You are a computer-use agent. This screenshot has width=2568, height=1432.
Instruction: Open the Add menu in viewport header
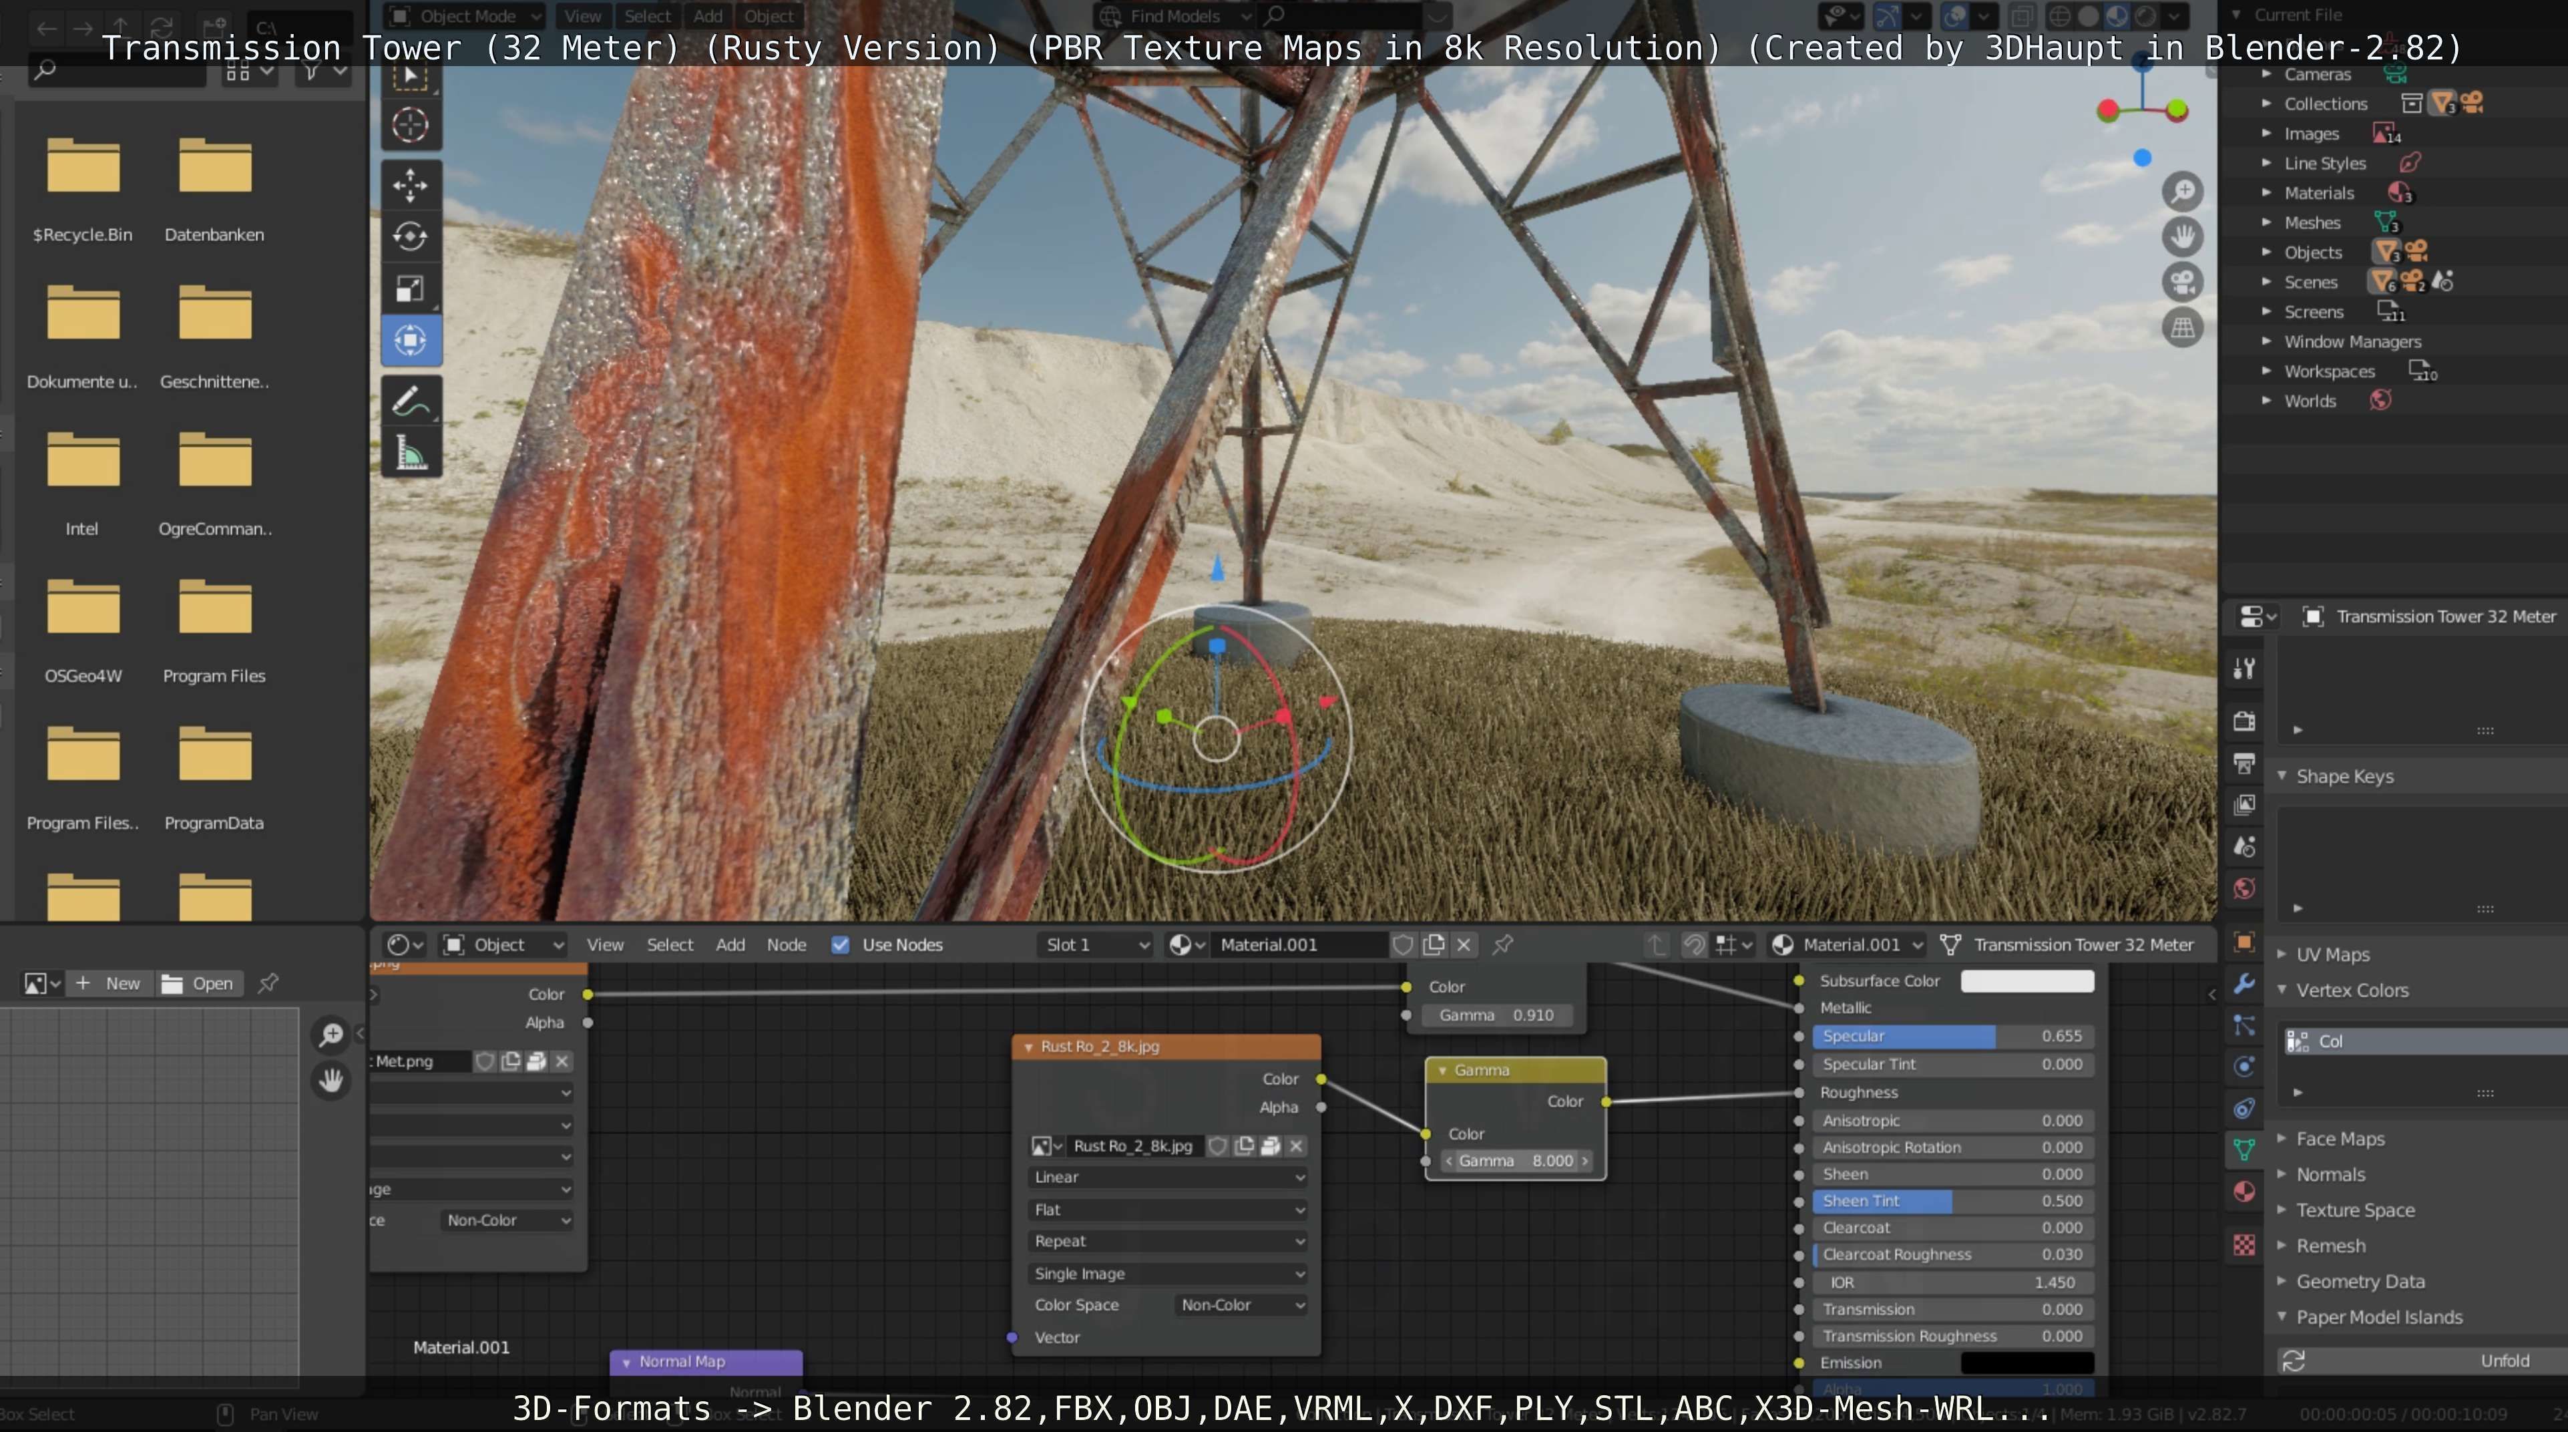[x=708, y=16]
